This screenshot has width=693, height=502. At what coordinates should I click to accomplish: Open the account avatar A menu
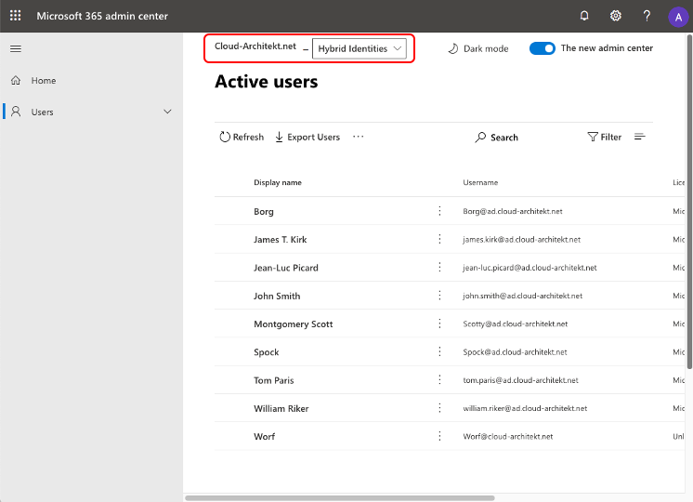tap(678, 18)
